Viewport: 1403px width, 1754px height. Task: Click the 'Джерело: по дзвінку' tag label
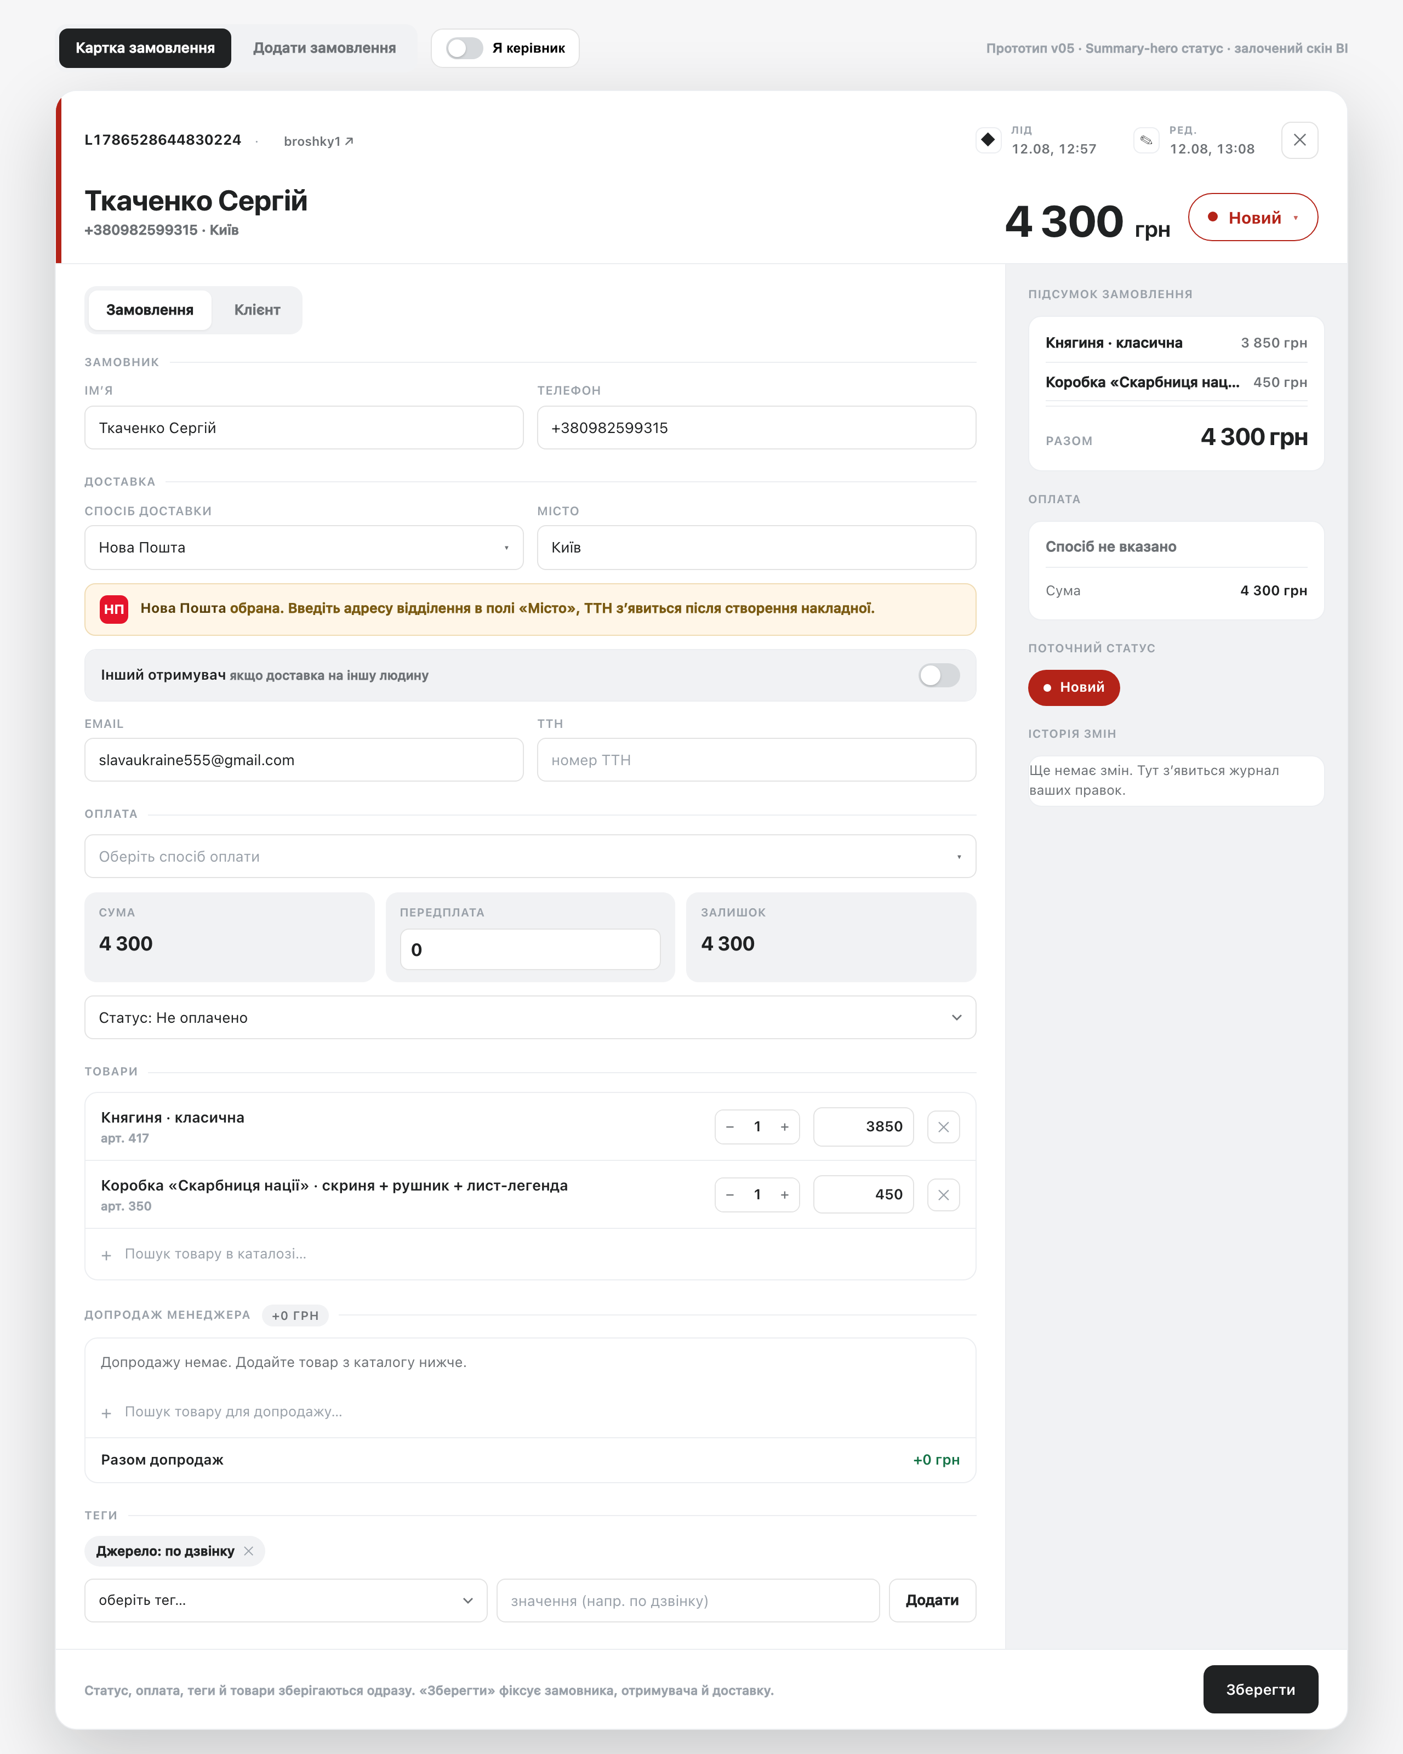(x=165, y=1551)
